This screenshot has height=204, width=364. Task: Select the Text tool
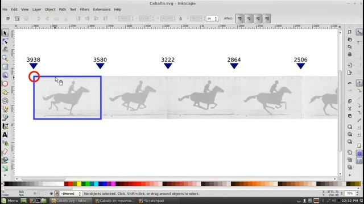click(5, 135)
